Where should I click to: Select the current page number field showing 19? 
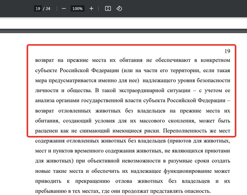pos(37,8)
